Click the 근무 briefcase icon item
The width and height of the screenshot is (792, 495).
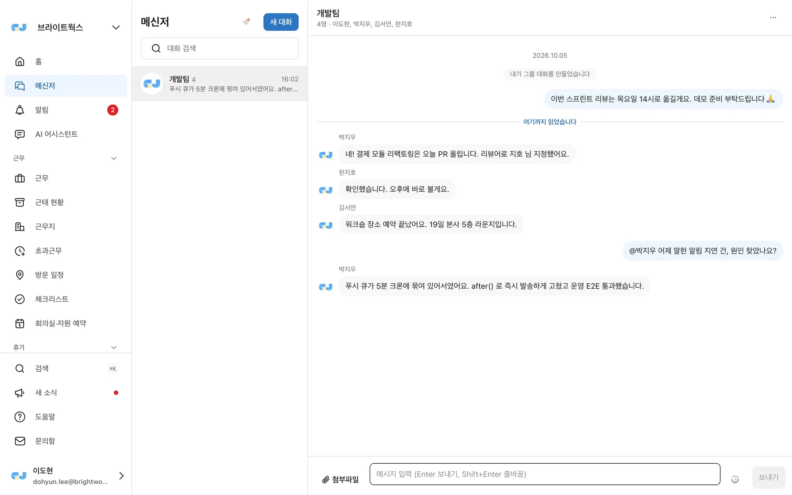[x=20, y=178]
